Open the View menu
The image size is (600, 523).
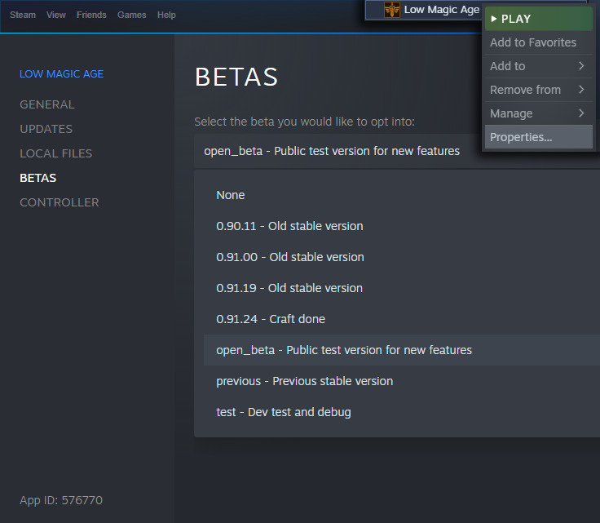(56, 15)
